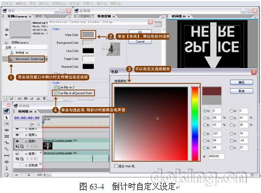261x193 pixels.
Task: Click the project panel New Item icon
Action: (x=38, y=98)
